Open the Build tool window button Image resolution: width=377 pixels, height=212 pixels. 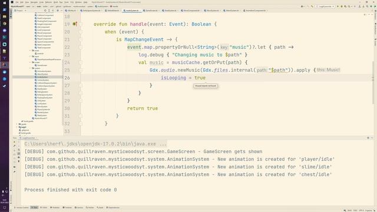(100, 207)
